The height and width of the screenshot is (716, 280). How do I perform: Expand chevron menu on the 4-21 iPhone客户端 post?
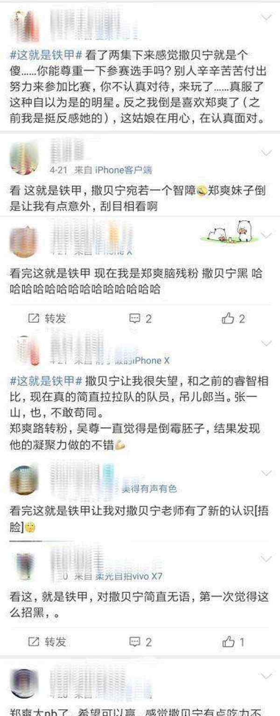tap(266, 153)
